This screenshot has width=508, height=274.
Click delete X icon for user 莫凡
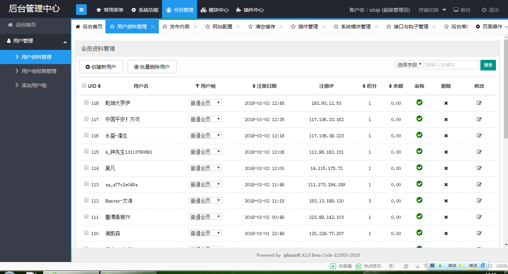point(446,169)
